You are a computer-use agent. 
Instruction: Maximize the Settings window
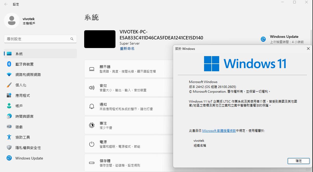294,2
